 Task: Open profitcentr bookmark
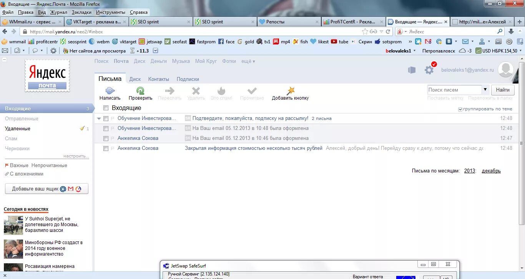[43, 42]
